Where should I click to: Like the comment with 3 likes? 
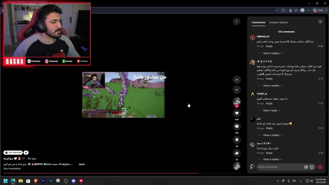coord(319,79)
